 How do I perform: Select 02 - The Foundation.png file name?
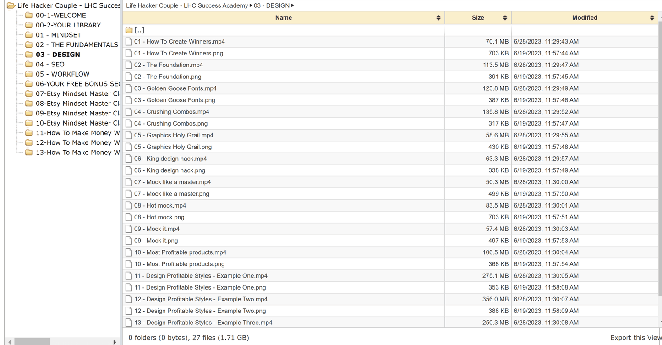[168, 77]
